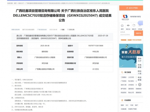Click the 广西壮族自治区 region link
The height and width of the screenshot is (112, 150).
(x=42, y=30)
